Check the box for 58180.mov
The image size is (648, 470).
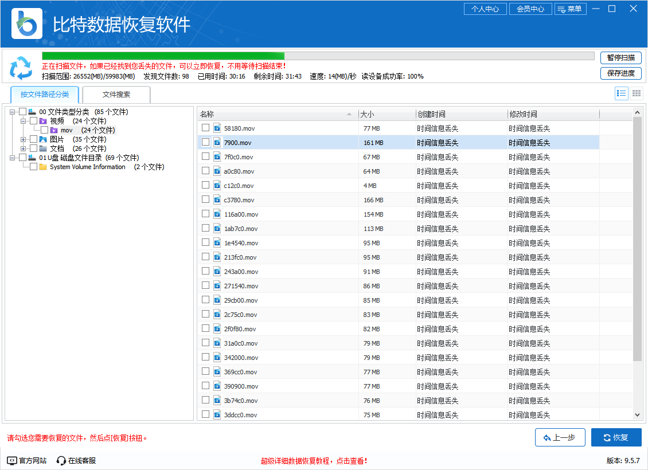coord(205,128)
